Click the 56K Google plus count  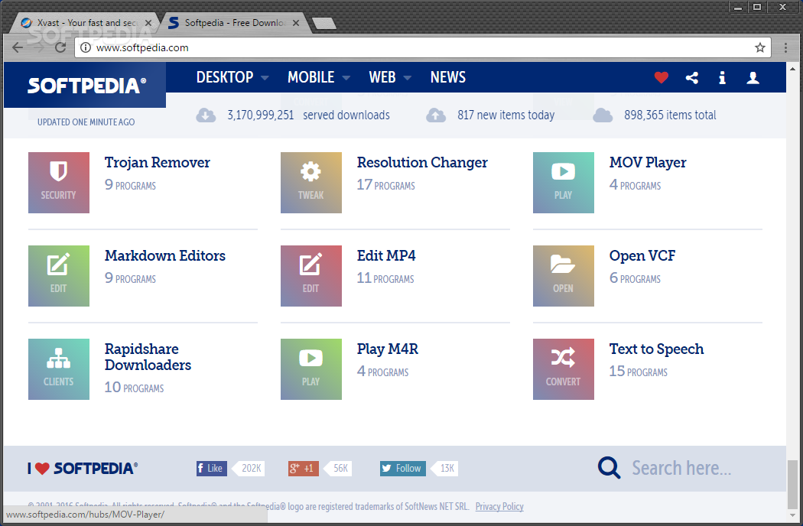[x=339, y=468]
